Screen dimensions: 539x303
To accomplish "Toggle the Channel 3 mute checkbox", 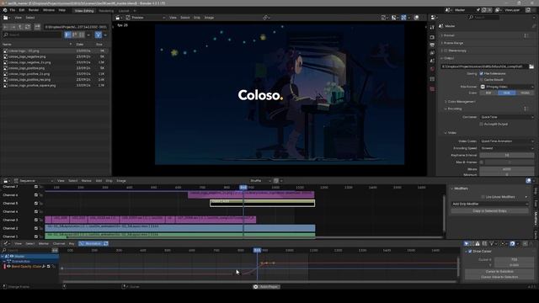I will click(36, 220).
